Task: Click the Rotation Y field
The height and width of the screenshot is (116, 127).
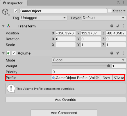Action: [91, 39]
